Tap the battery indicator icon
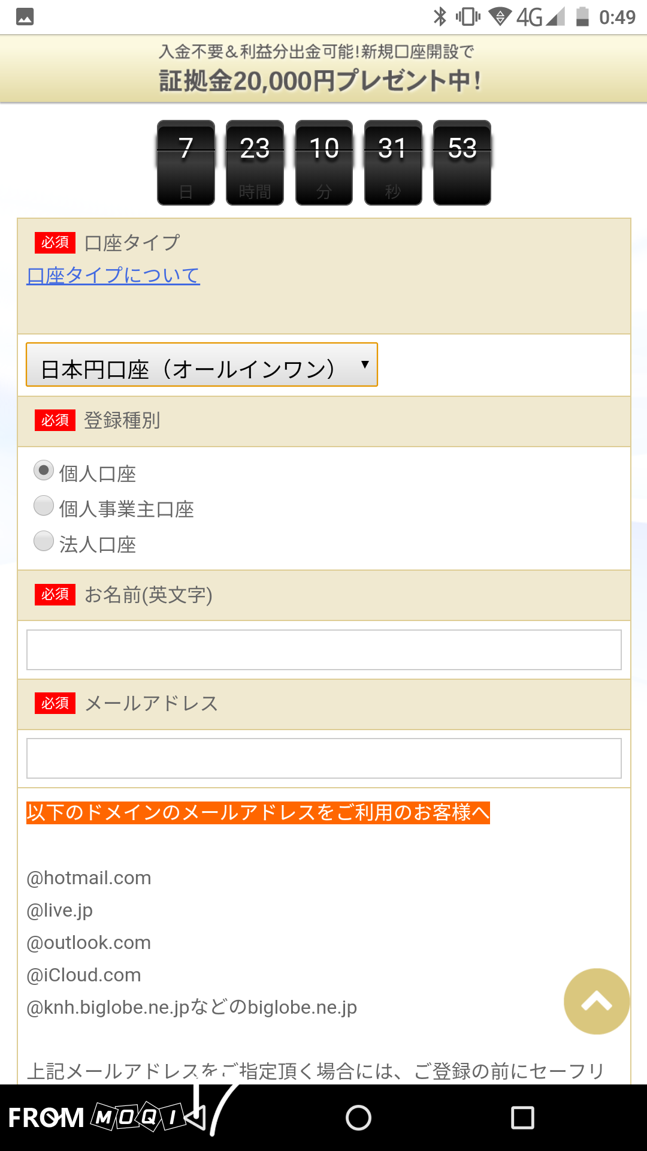 point(582,17)
